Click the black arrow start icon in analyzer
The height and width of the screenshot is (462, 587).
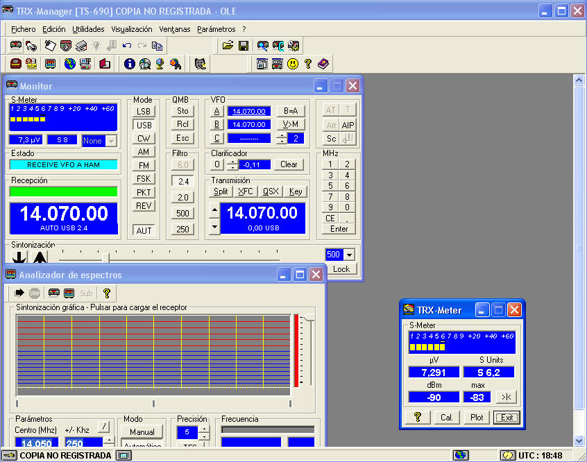point(19,293)
